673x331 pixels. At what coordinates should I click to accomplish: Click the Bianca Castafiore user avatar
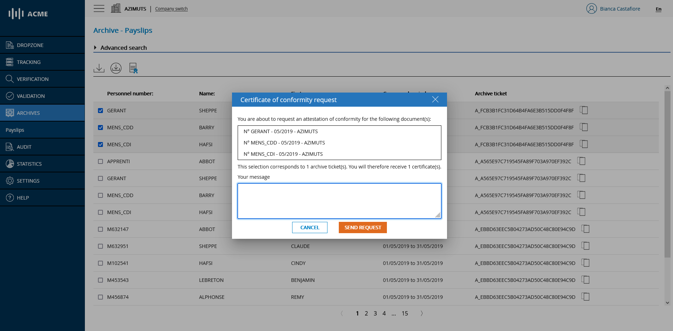pos(591,8)
